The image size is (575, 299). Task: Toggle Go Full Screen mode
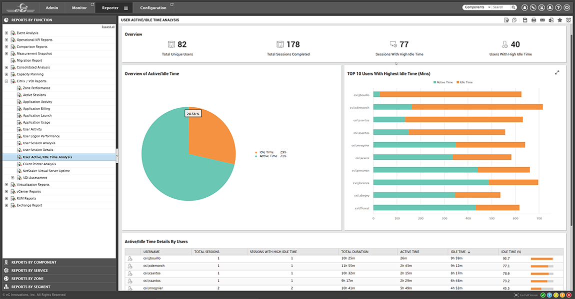coord(527,295)
